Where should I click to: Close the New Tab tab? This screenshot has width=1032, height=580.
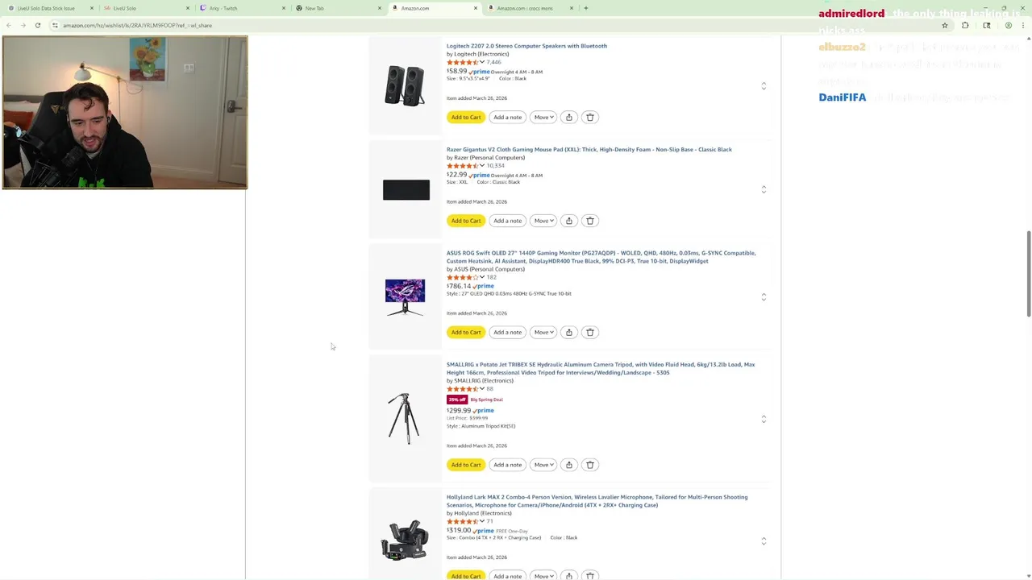point(380,8)
